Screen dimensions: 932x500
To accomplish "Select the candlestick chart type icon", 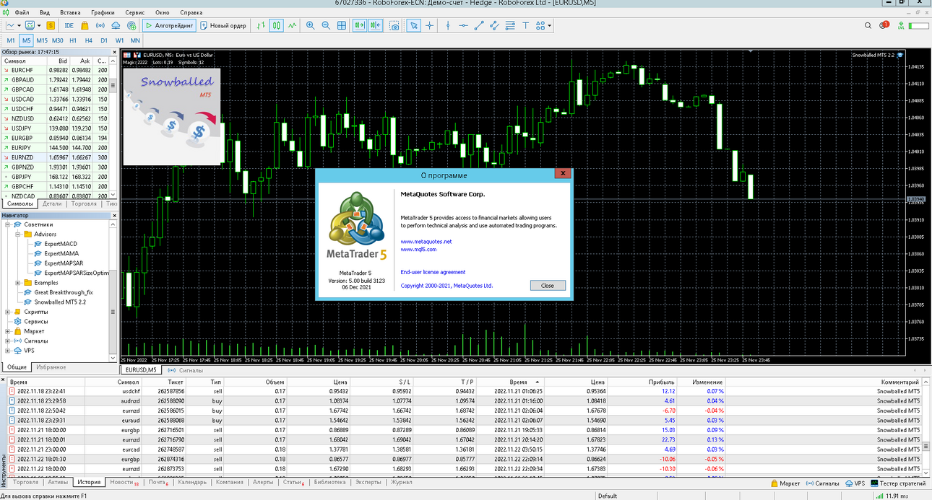I will [x=276, y=25].
